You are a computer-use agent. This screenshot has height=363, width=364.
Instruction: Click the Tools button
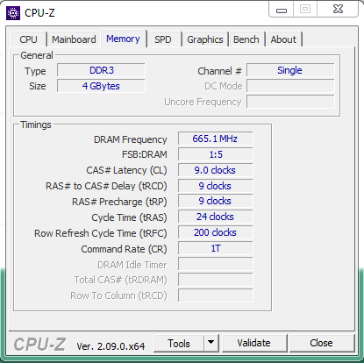[179, 344]
